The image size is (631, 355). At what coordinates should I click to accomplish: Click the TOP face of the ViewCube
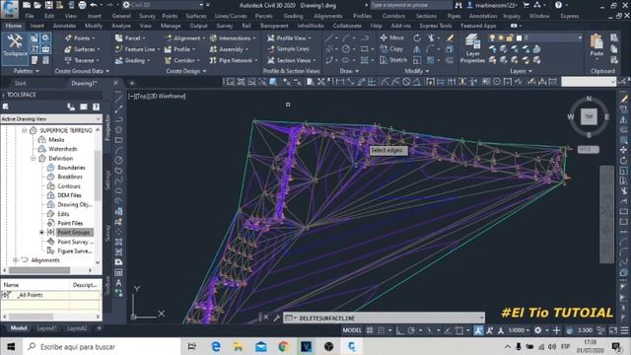coord(589,116)
